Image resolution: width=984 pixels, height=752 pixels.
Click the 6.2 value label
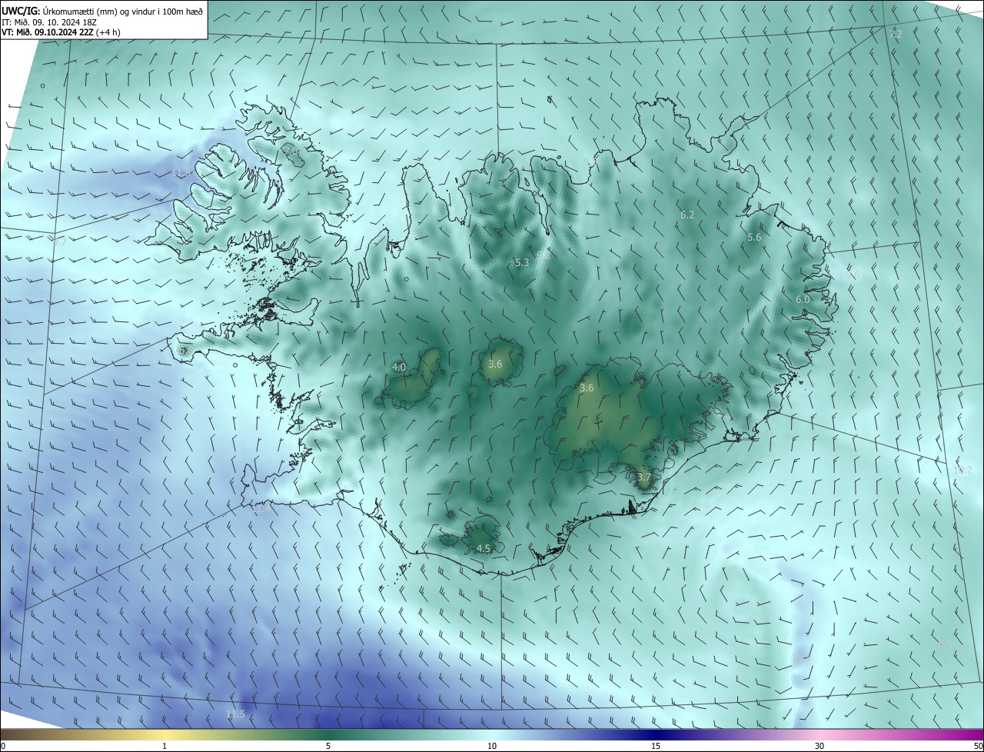(x=687, y=215)
